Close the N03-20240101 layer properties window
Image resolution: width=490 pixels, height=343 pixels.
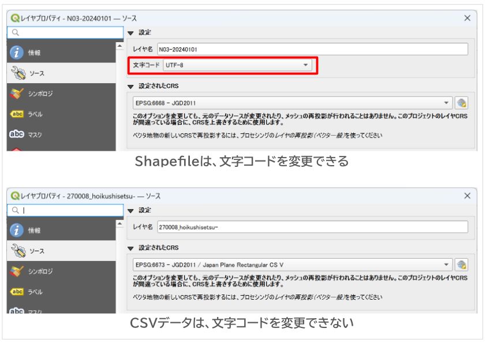pyautogui.click(x=467, y=18)
